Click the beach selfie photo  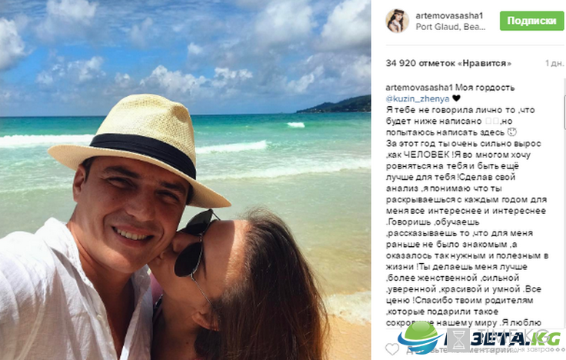(185, 180)
